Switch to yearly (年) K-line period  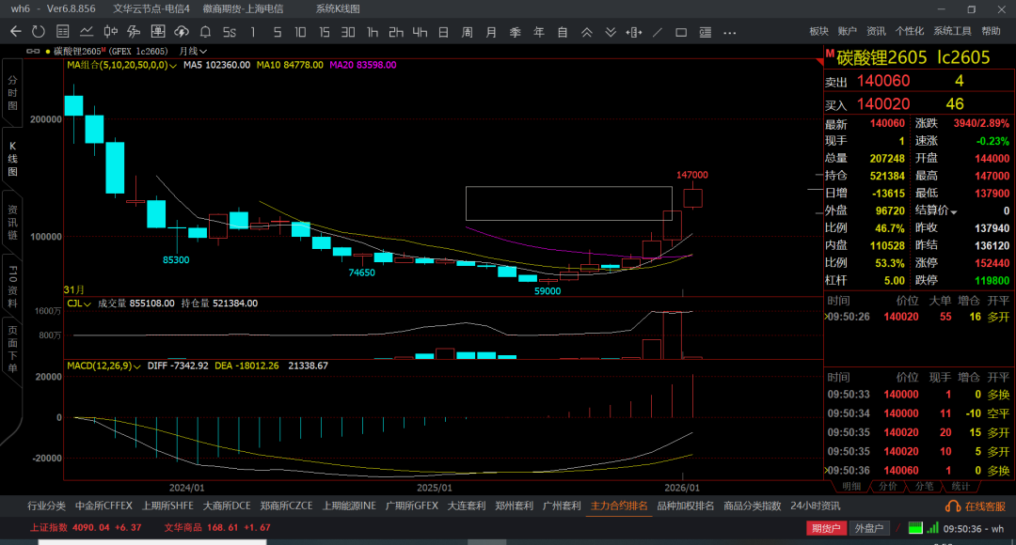pos(538,32)
